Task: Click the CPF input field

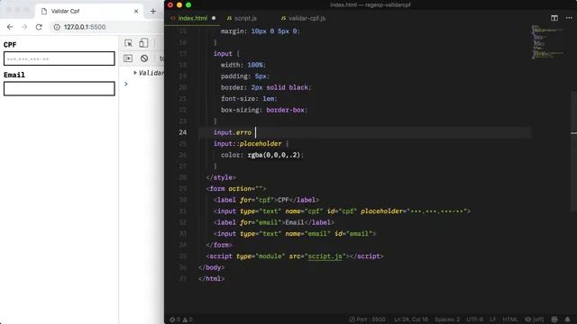Action: (x=60, y=58)
